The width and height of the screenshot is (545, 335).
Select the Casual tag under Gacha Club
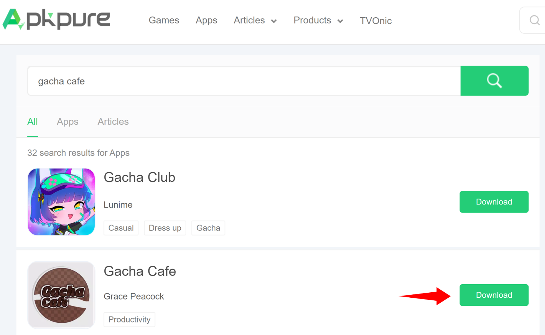pos(121,228)
